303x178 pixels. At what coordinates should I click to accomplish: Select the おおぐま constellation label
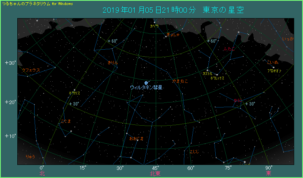pos(136,138)
